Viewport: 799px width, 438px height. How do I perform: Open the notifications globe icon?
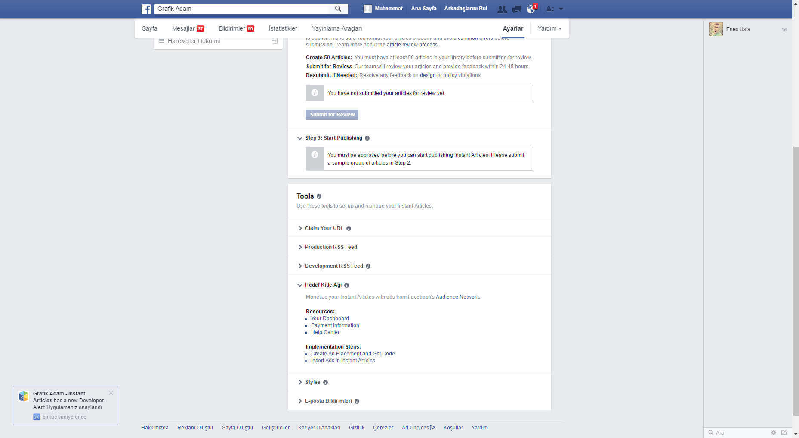[531, 9]
